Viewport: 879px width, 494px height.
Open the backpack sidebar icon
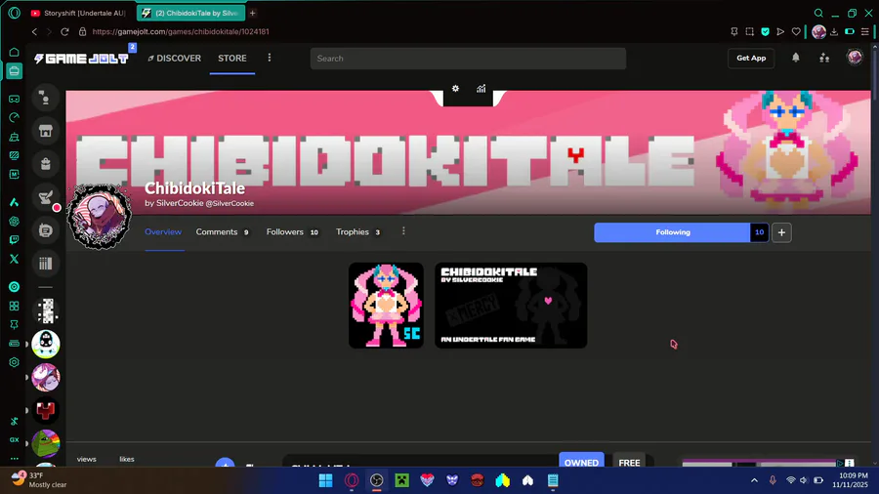45,164
